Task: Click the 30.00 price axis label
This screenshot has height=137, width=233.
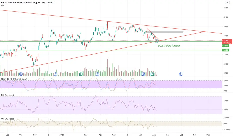Action: [x=226, y=73]
